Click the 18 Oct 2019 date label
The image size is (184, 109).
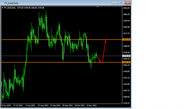coord(80,105)
